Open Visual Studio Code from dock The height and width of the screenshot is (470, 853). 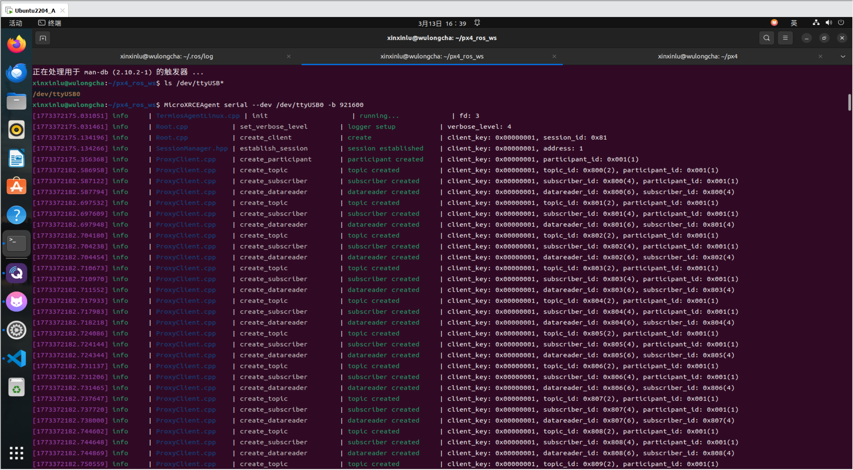[16, 359]
